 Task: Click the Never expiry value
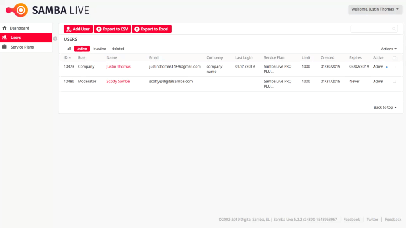click(x=354, y=81)
